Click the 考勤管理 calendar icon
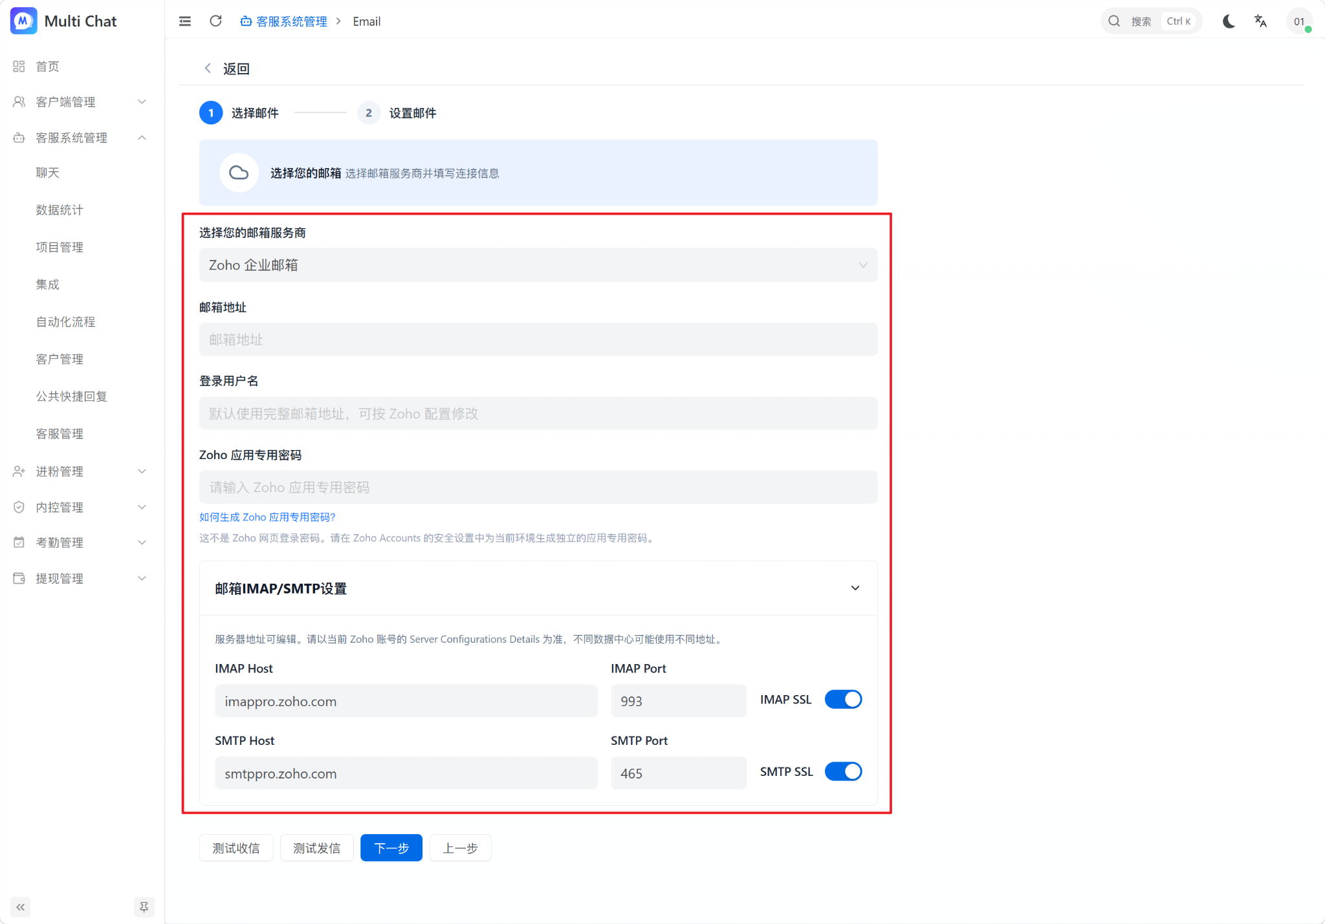 click(19, 543)
